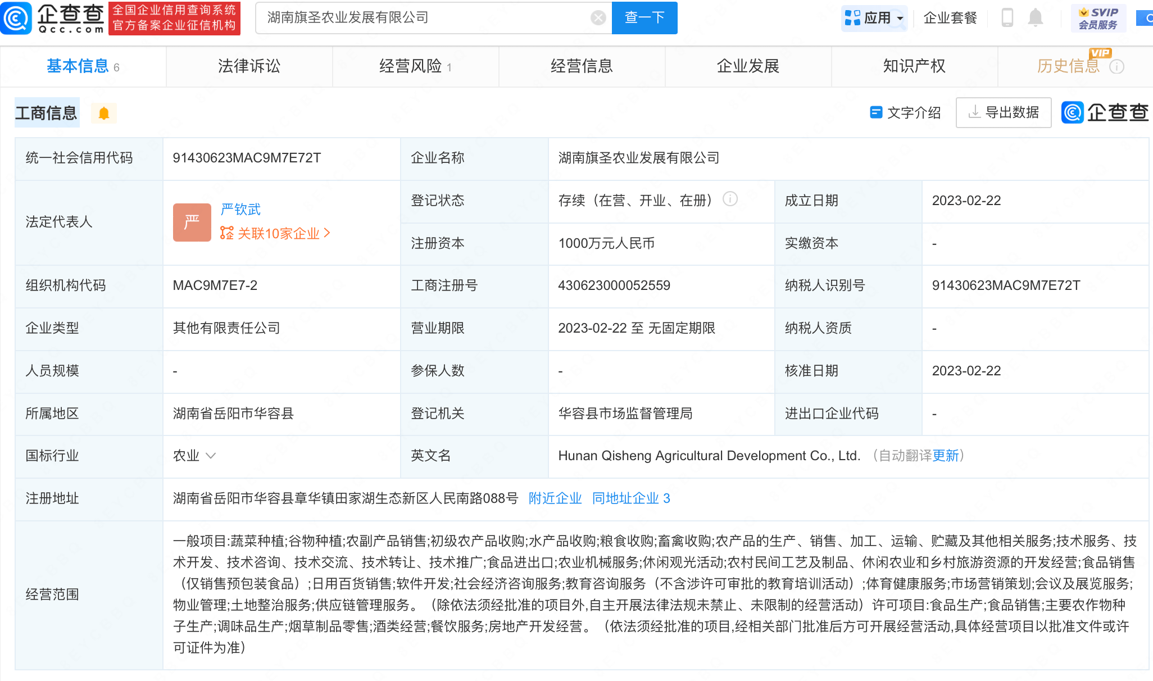The height and width of the screenshot is (681, 1153).
Task: Select registration authority 华容县市场监督管理局
Action: tap(625, 414)
